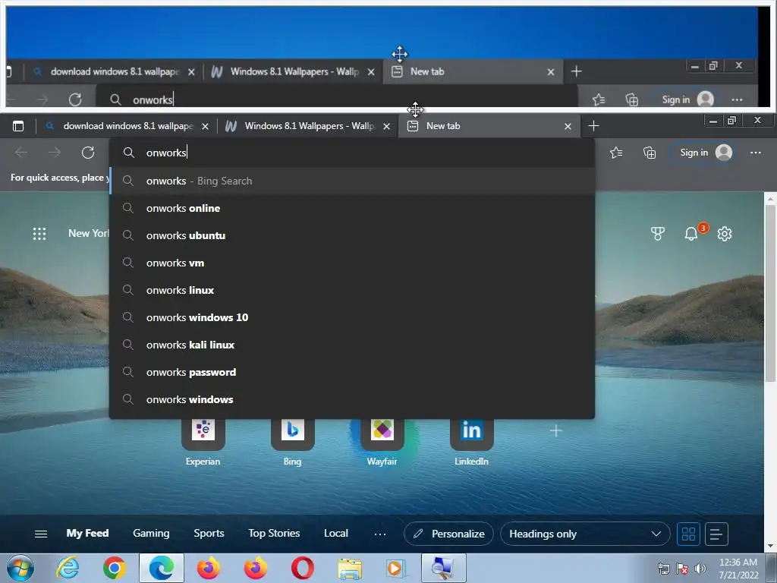The height and width of the screenshot is (583, 777).
Task: Choose onworks password suggestion
Action: tap(352, 372)
